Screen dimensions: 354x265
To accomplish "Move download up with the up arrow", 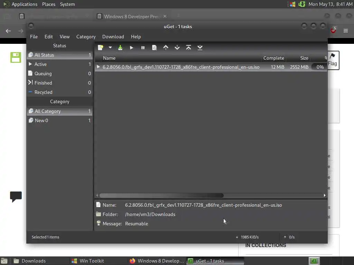I will 166,48.
